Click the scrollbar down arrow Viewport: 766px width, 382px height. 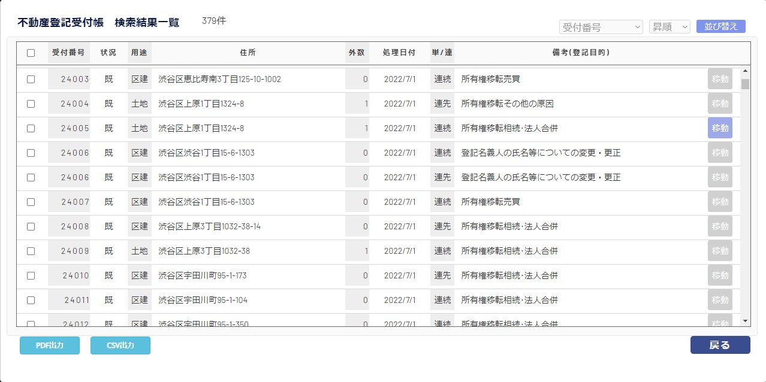(745, 321)
